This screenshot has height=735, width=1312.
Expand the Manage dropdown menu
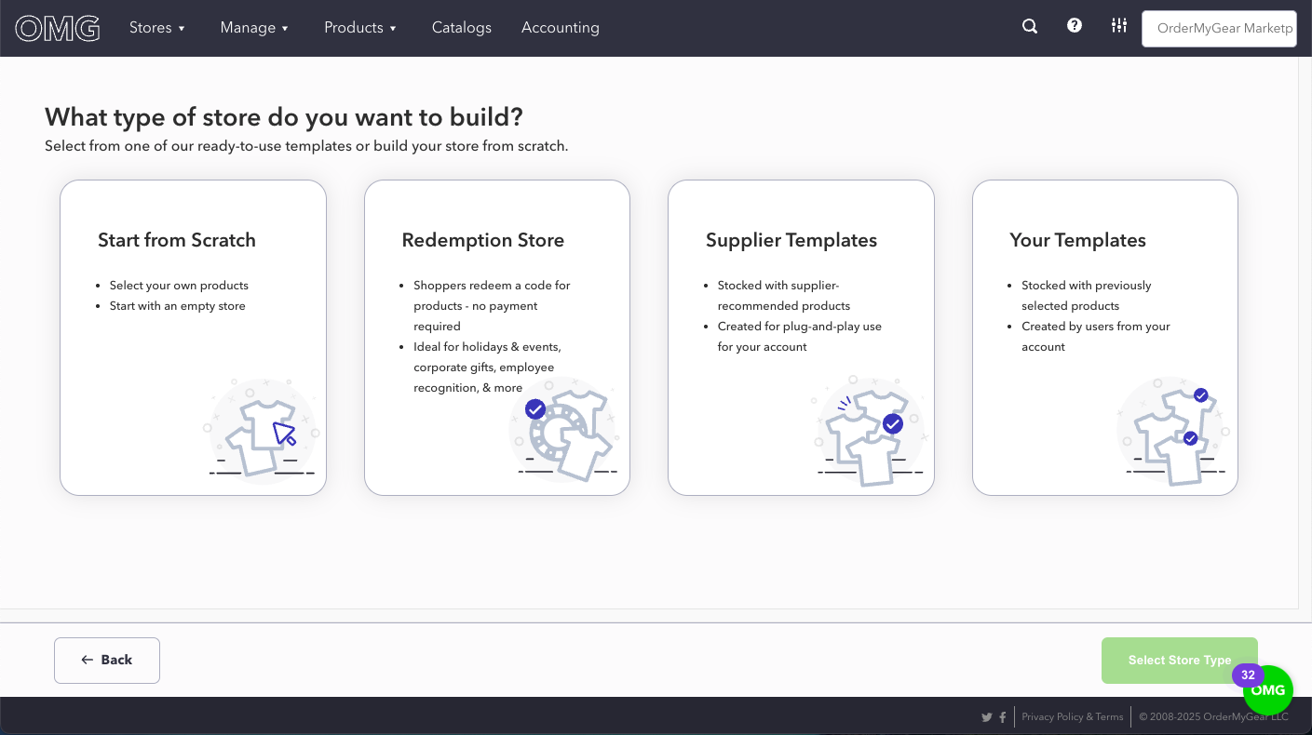pyautogui.click(x=254, y=28)
